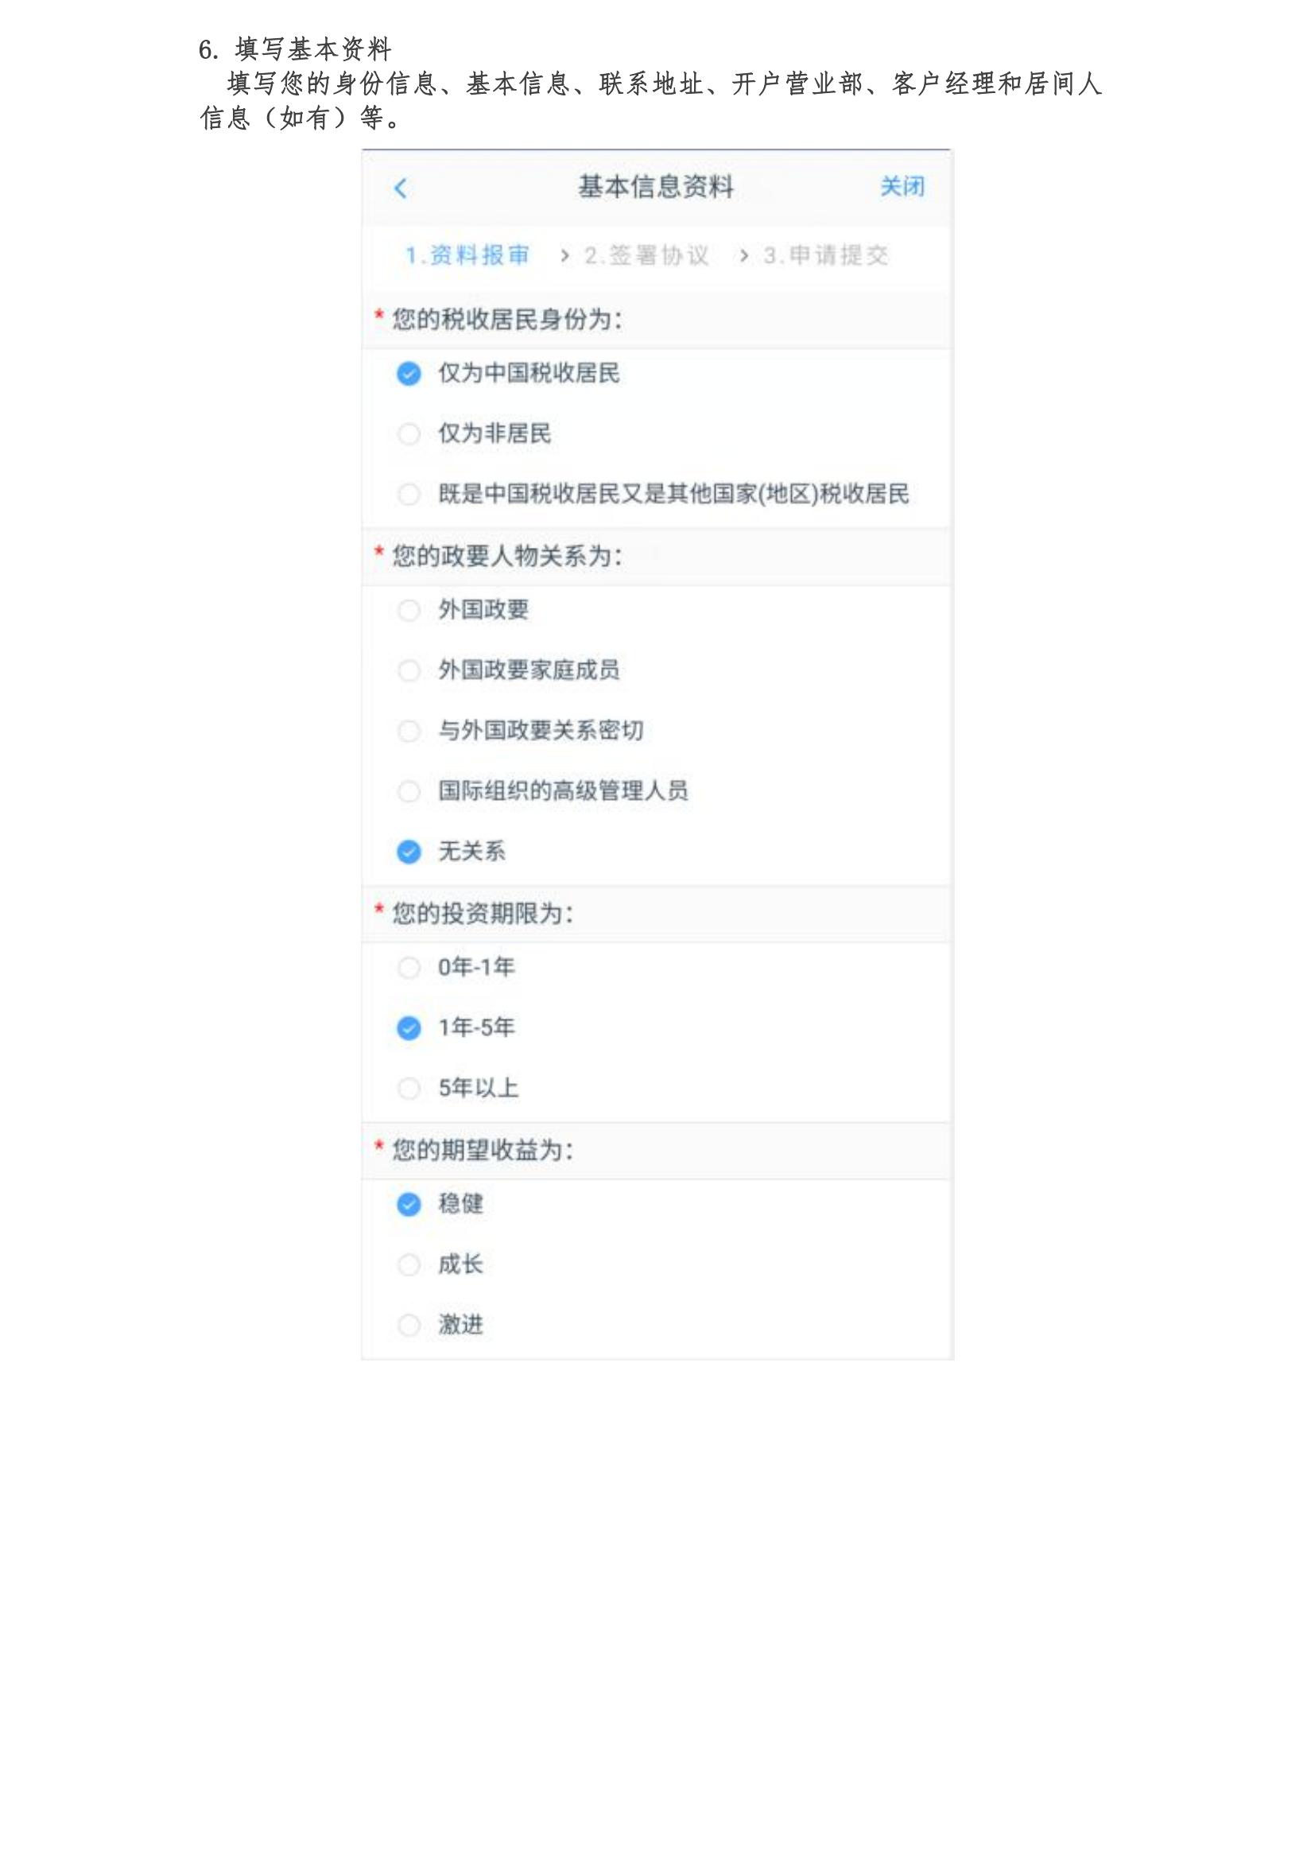Pick 5年以上 investment period

[x=409, y=1088]
